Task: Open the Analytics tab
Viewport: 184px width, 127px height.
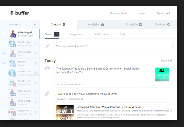Action: [96, 25]
